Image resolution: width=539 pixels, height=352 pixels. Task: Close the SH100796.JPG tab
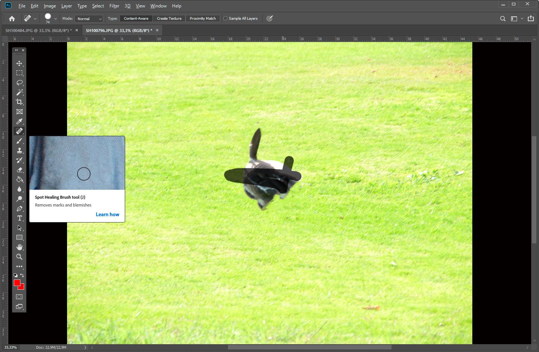157,30
